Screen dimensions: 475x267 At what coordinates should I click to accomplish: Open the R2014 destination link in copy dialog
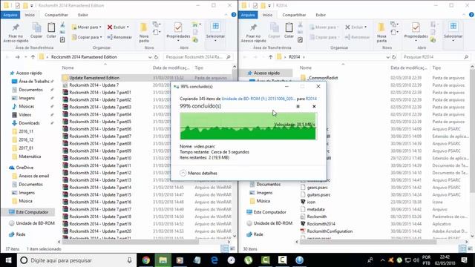point(311,99)
